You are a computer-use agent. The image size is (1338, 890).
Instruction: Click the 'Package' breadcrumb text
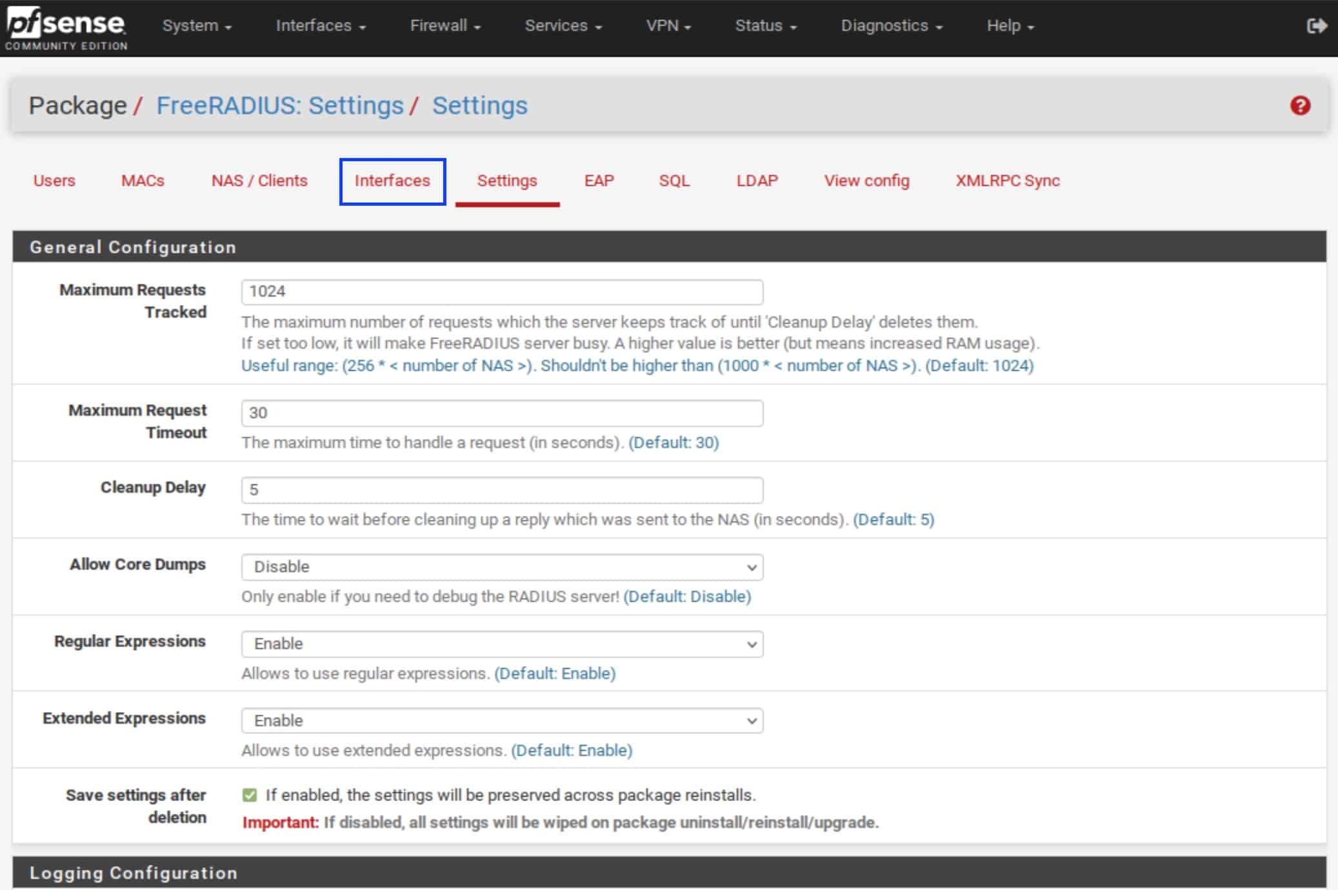pos(77,106)
